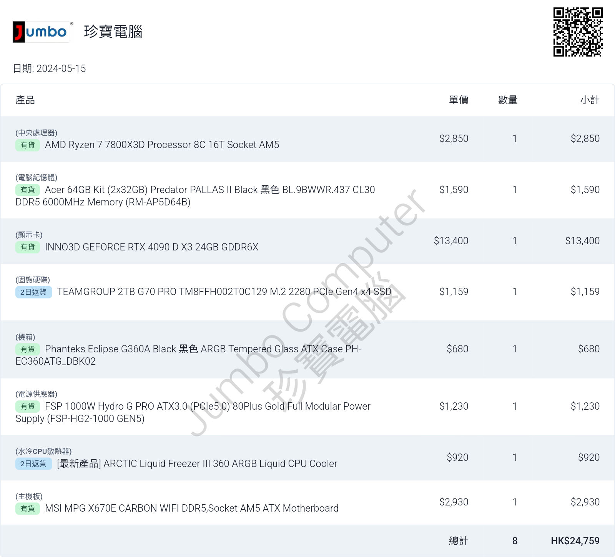This screenshot has height=557, width=615.
Task: Click the 單價 column header
Action: point(459,100)
